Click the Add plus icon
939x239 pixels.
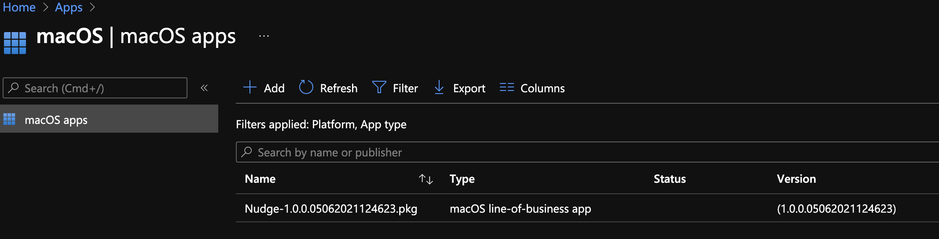250,87
